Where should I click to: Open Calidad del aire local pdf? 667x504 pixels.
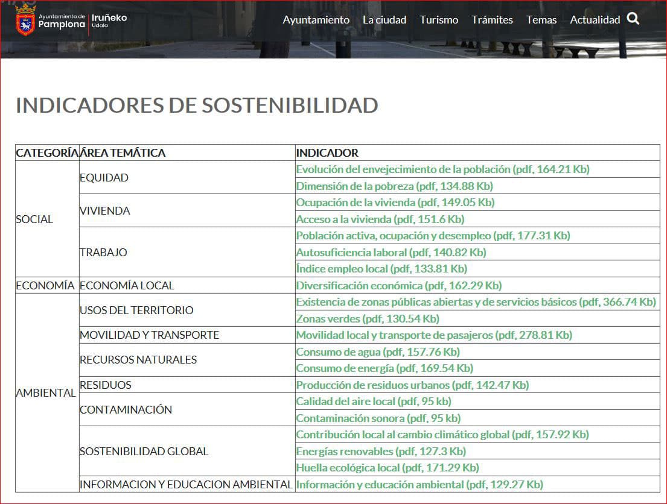coord(374,401)
